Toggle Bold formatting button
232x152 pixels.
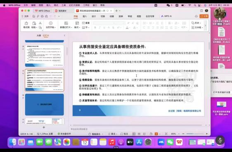click(95, 28)
